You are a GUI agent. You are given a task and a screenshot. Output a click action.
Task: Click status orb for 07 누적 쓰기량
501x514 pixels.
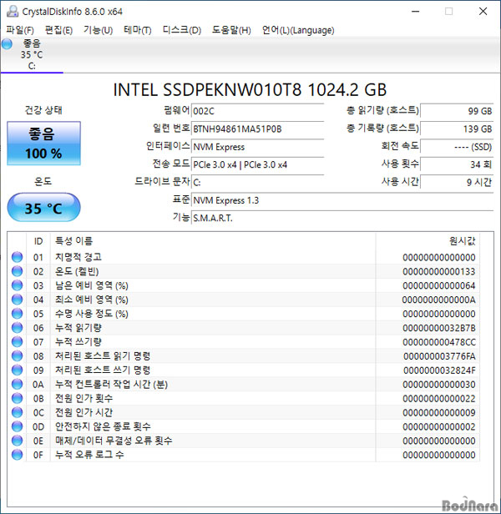tap(17, 341)
